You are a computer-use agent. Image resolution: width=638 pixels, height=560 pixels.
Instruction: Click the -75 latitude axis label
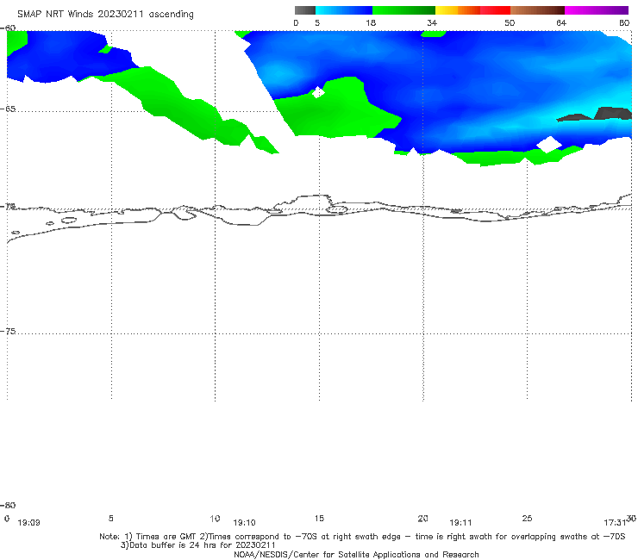[x=8, y=332]
